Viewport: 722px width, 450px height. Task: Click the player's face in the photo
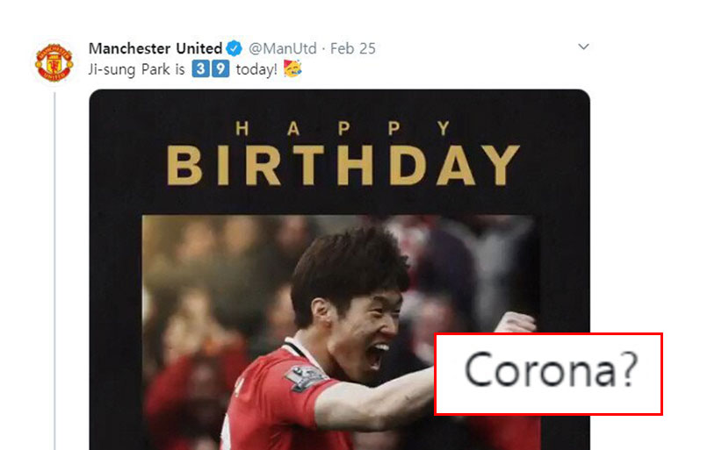pos(364,331)
